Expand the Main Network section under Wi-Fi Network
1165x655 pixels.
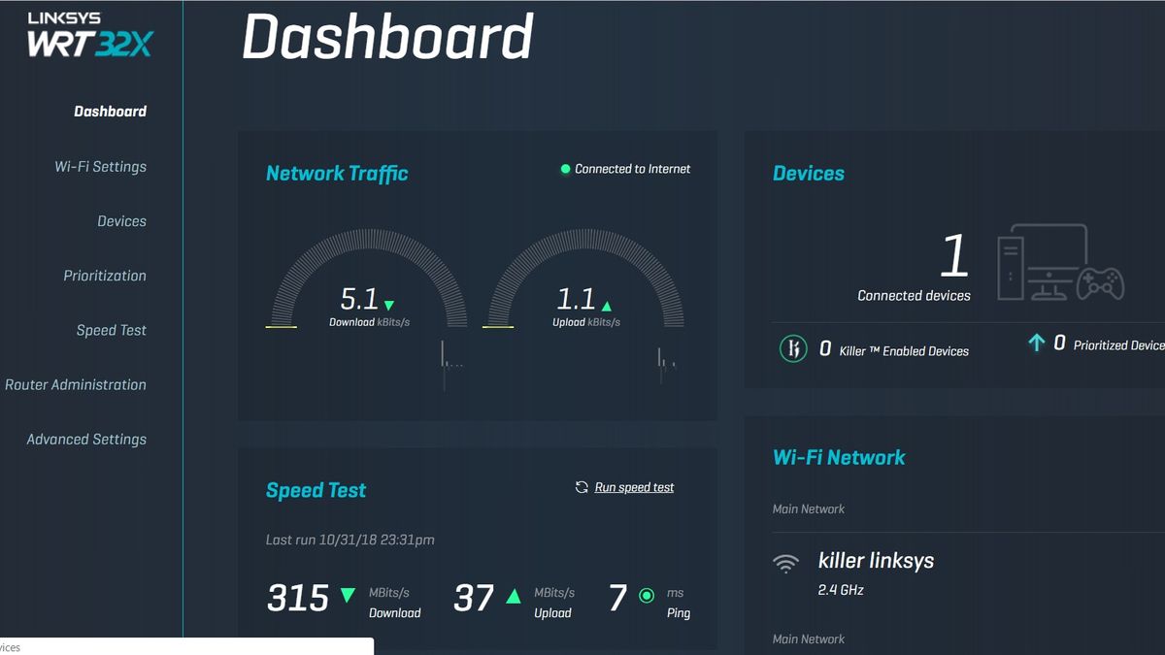coord(808,508)
